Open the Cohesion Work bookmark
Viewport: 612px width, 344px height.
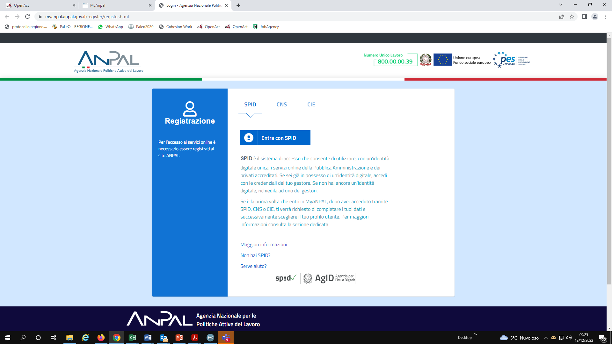tap(175, 27)
